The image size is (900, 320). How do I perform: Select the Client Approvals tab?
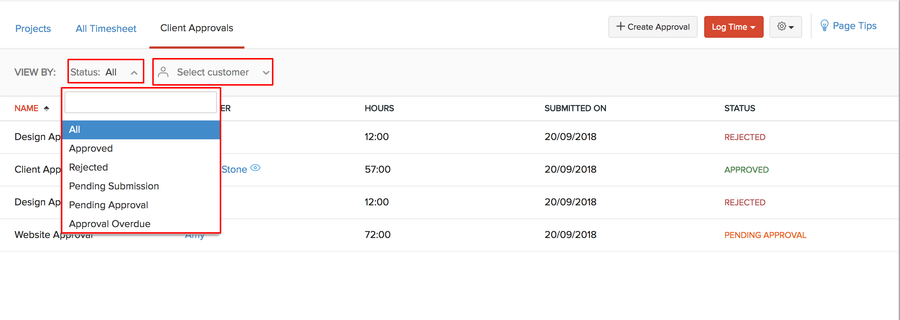(197, 28)
